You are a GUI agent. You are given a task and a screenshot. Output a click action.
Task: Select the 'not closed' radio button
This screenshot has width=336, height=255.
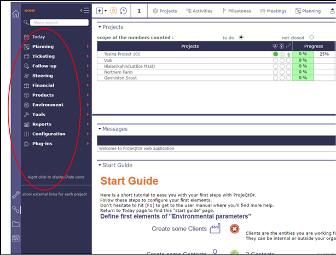coord(311,37)
